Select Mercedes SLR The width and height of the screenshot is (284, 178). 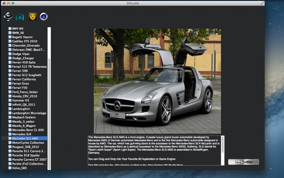(22, 134)
